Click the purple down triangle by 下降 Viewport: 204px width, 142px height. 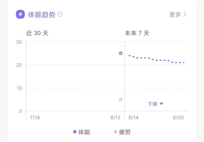pyautogui.click(x=161, y=104)
